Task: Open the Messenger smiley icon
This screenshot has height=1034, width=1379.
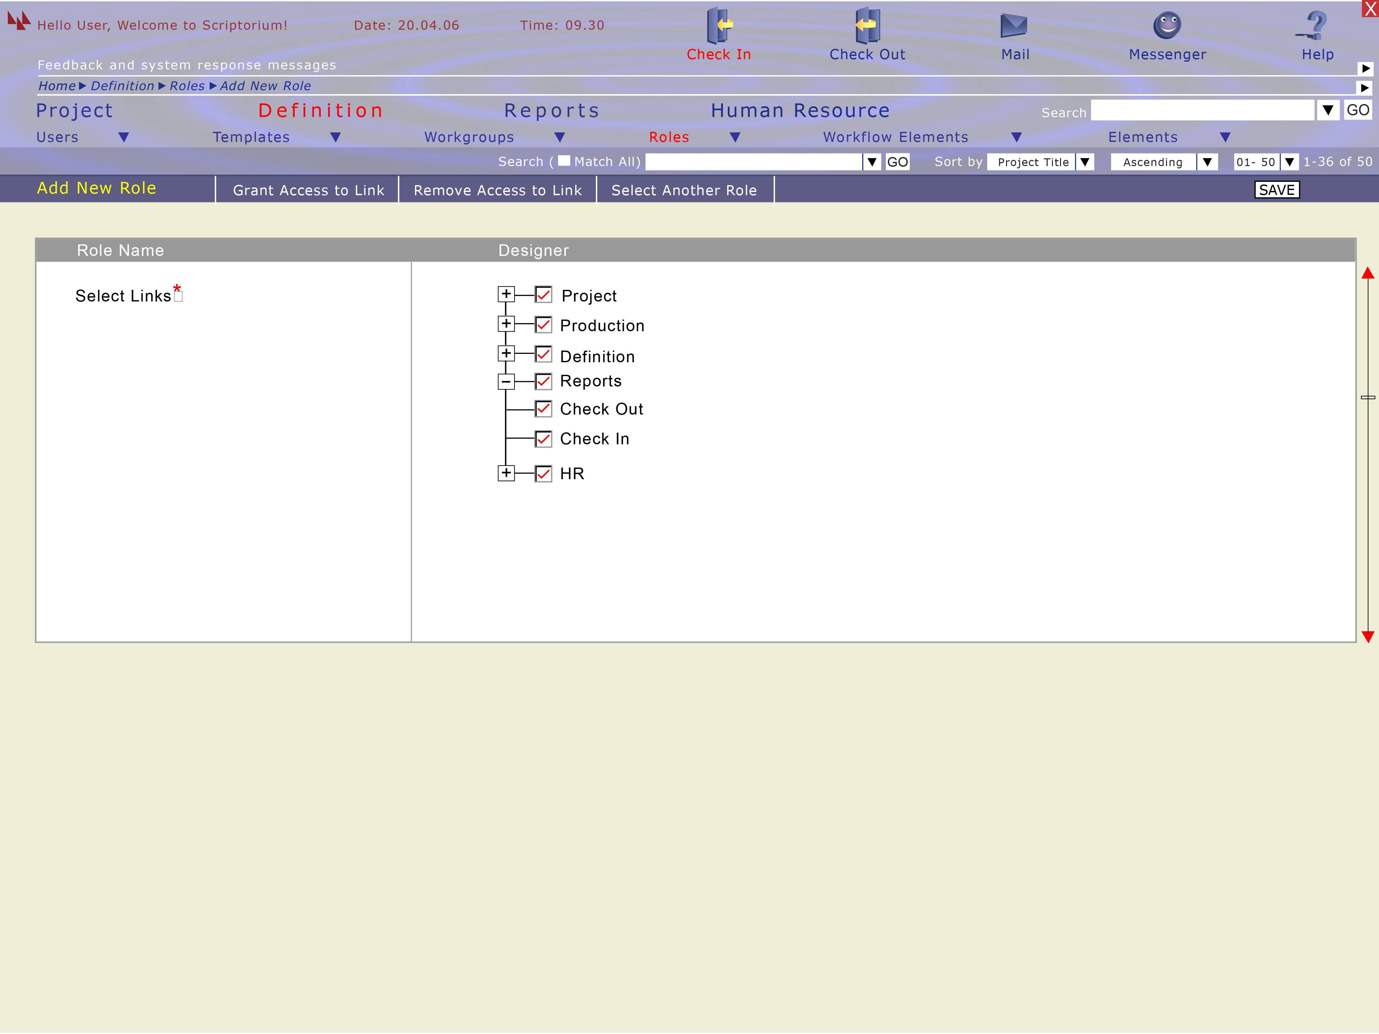Action: point(1167,25)
